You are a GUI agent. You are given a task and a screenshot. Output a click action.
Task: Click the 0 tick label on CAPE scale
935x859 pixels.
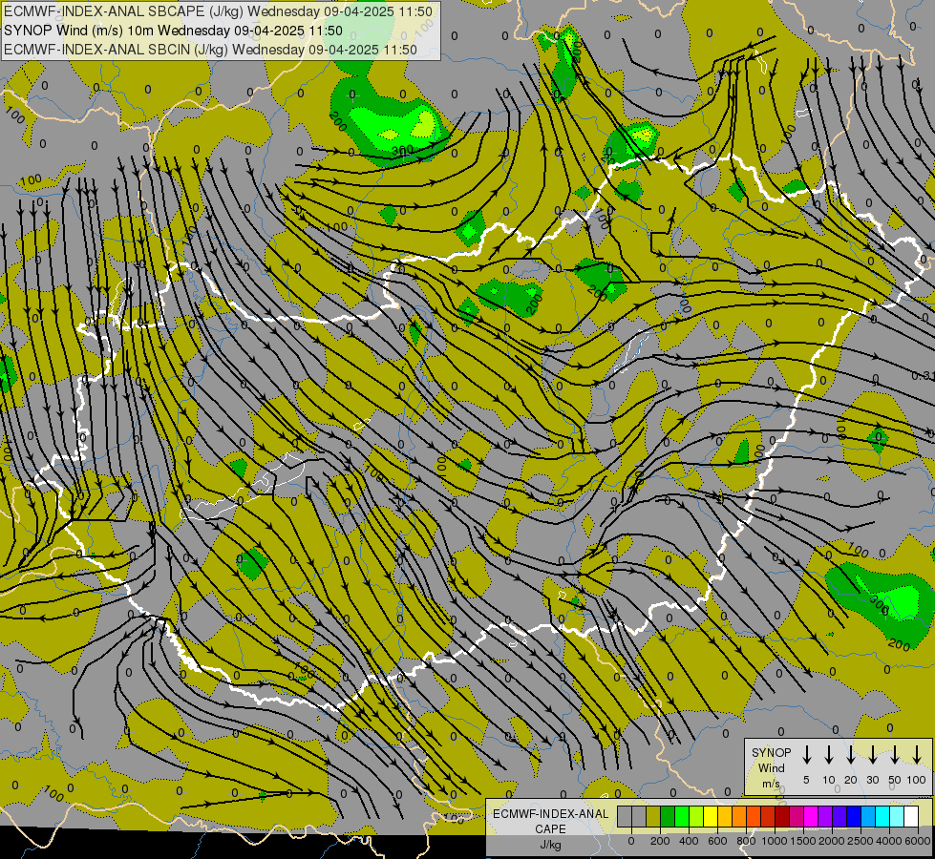(631, 841)
